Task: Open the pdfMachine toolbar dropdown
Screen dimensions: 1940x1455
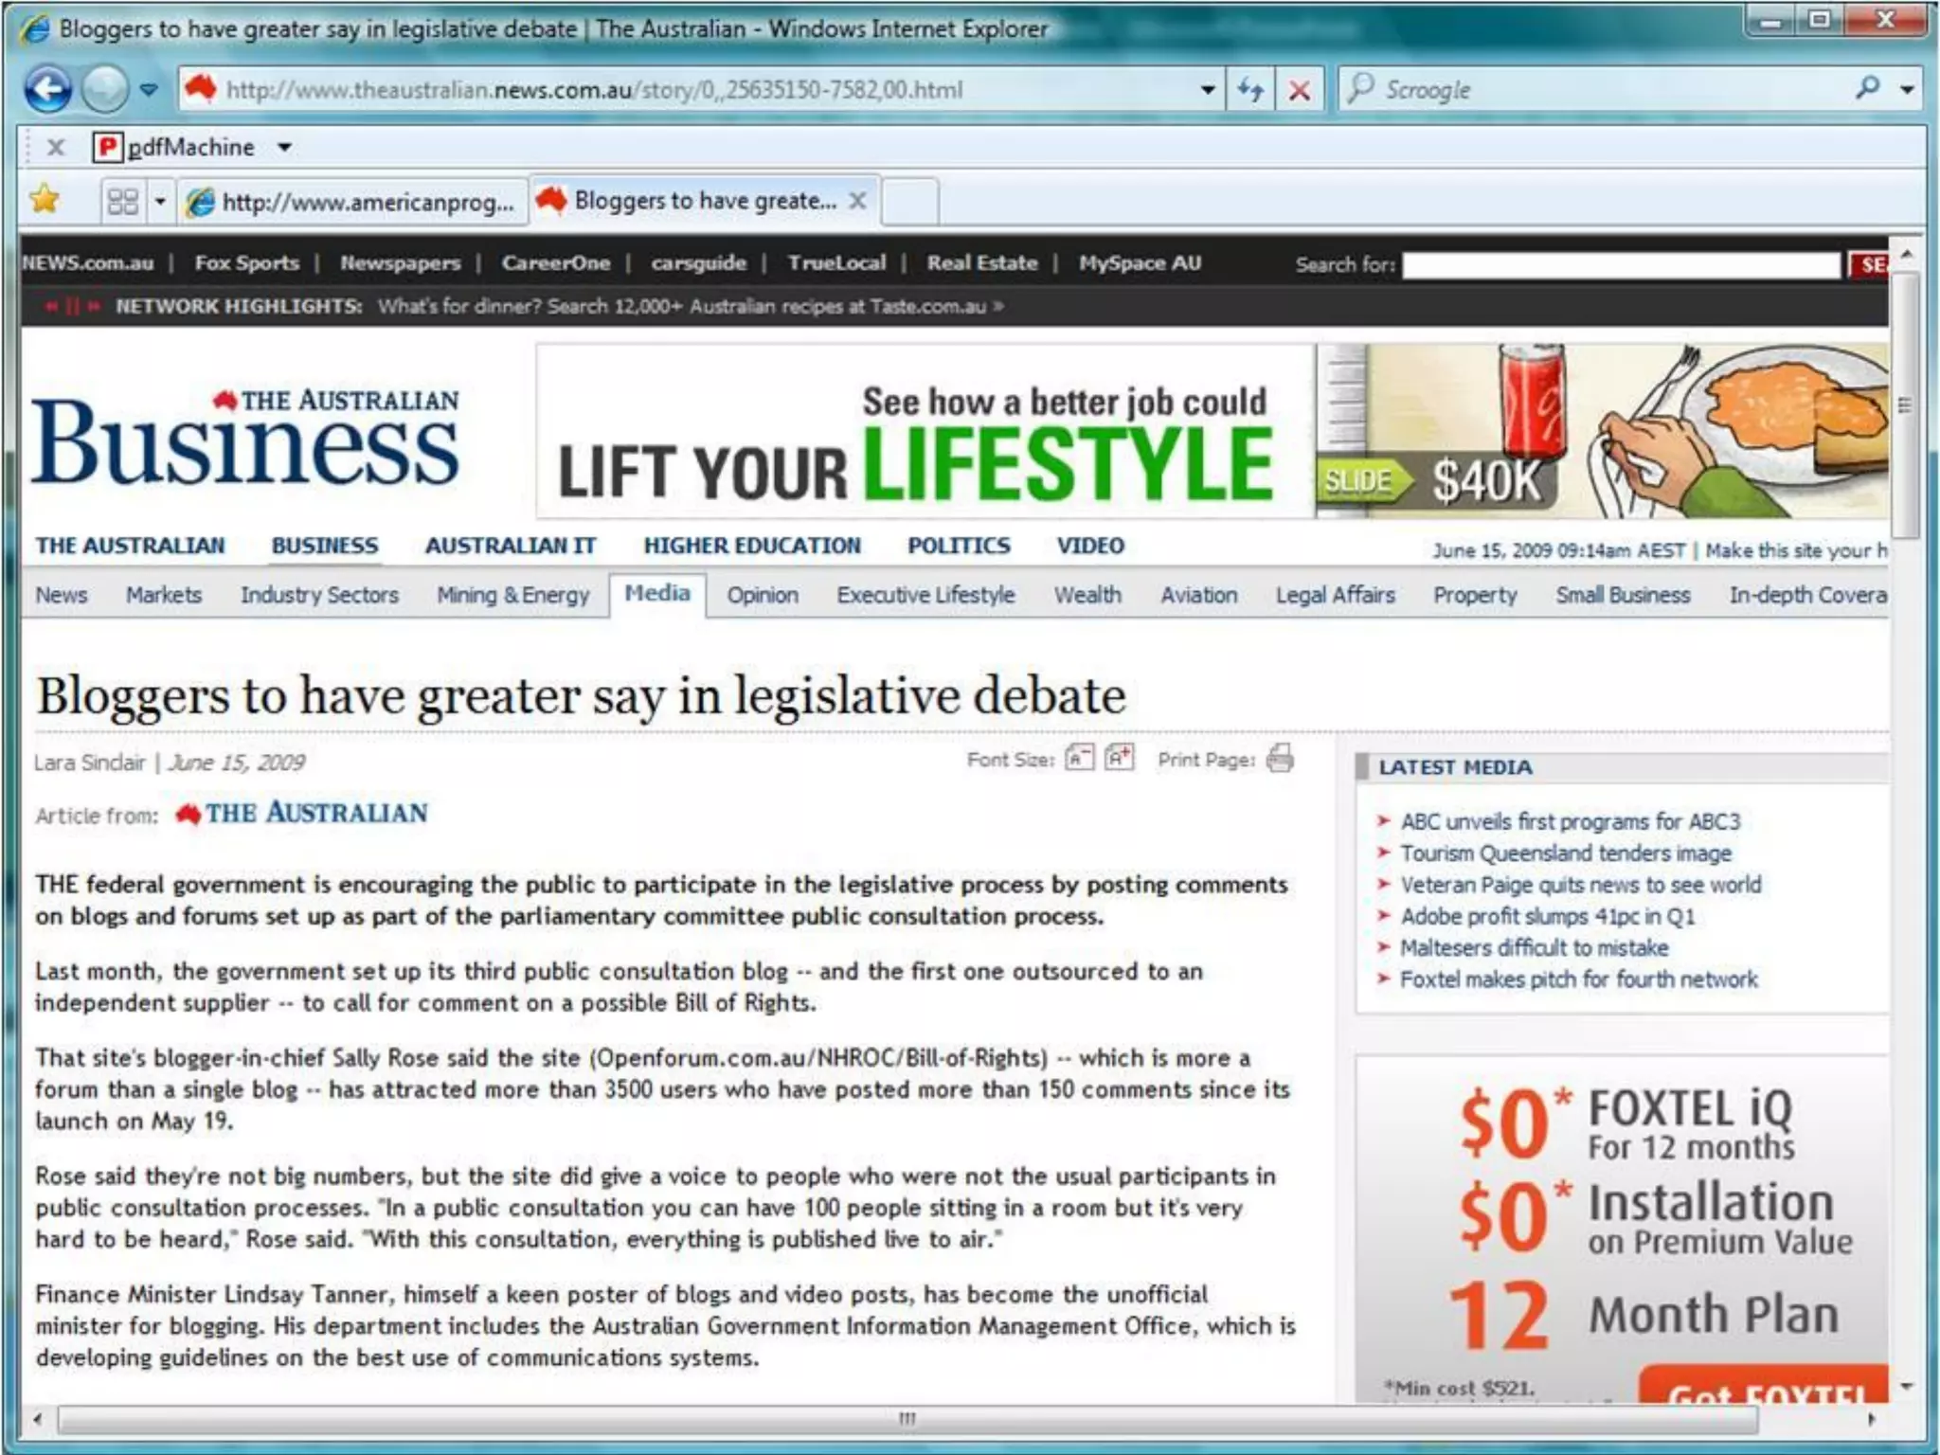Action: tap(284, 148)
